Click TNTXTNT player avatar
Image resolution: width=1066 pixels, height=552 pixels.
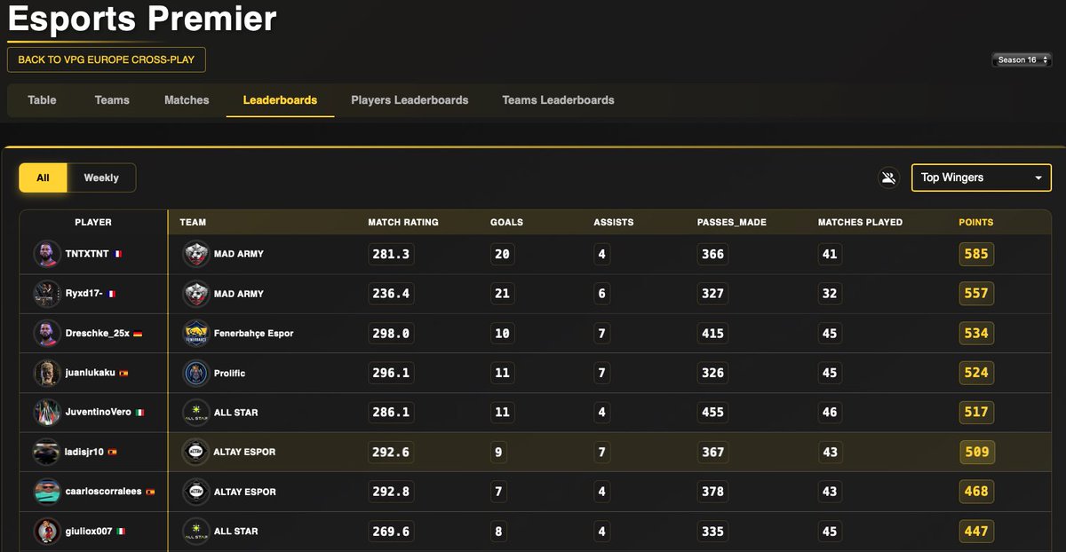[47, 254]
